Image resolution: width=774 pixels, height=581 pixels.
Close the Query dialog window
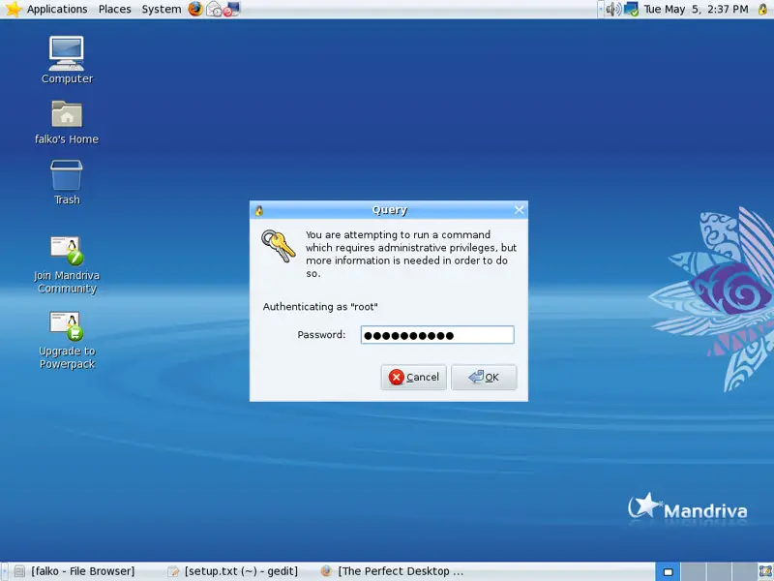click(519, 210)
